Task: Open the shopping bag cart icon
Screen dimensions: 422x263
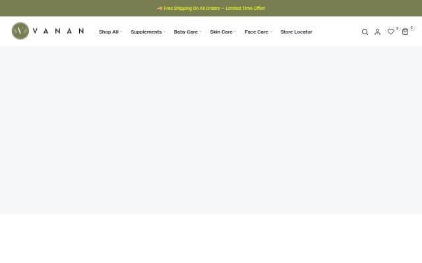Action: pyautogui.click(x=405, y=32)
